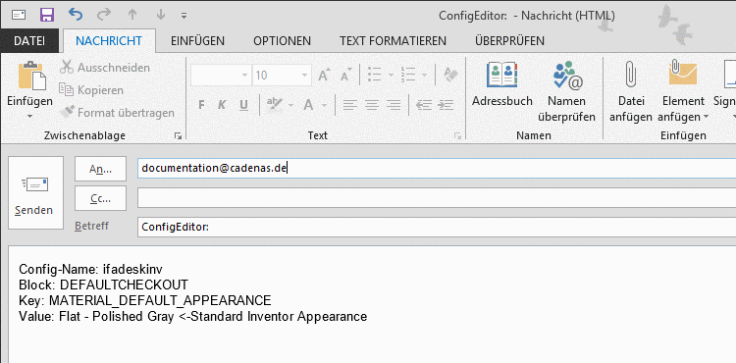
Task: Click the An... recipients button
Action: (100, 169)
